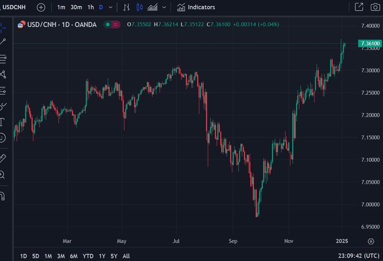Click the 7.00000 price axis label
The height and width of the screenshot is (261, 383).
pyautogui.click(x=370, y=204)
